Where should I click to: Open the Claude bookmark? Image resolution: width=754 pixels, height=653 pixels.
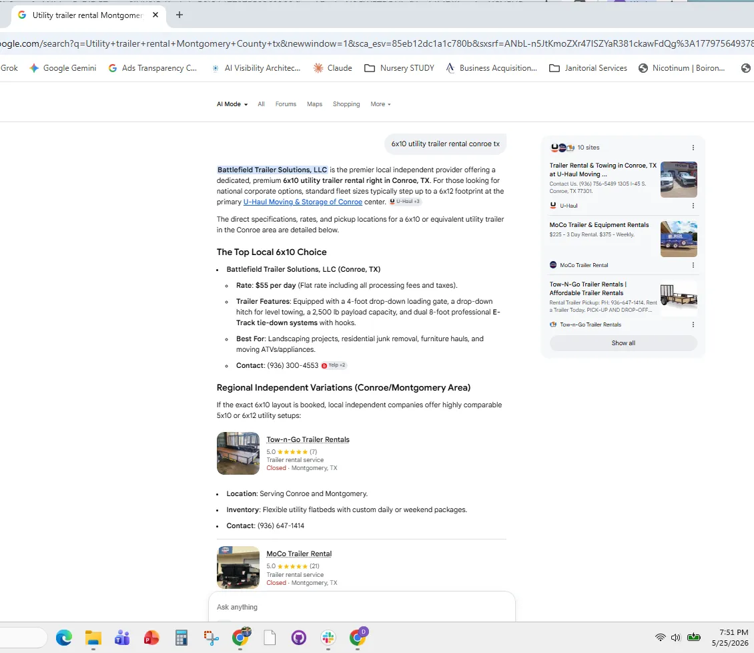[333, 68]
